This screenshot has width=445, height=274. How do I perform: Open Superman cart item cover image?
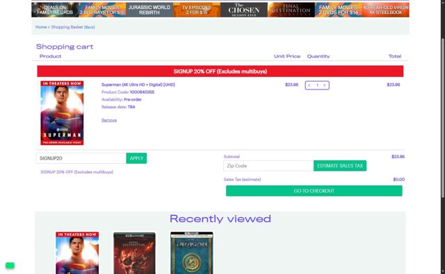pyautogui.click(x=62, y=113)
